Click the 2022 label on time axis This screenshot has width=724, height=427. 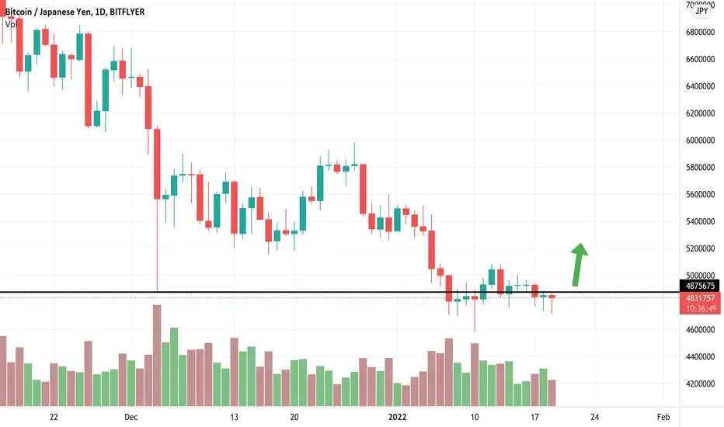397,418
